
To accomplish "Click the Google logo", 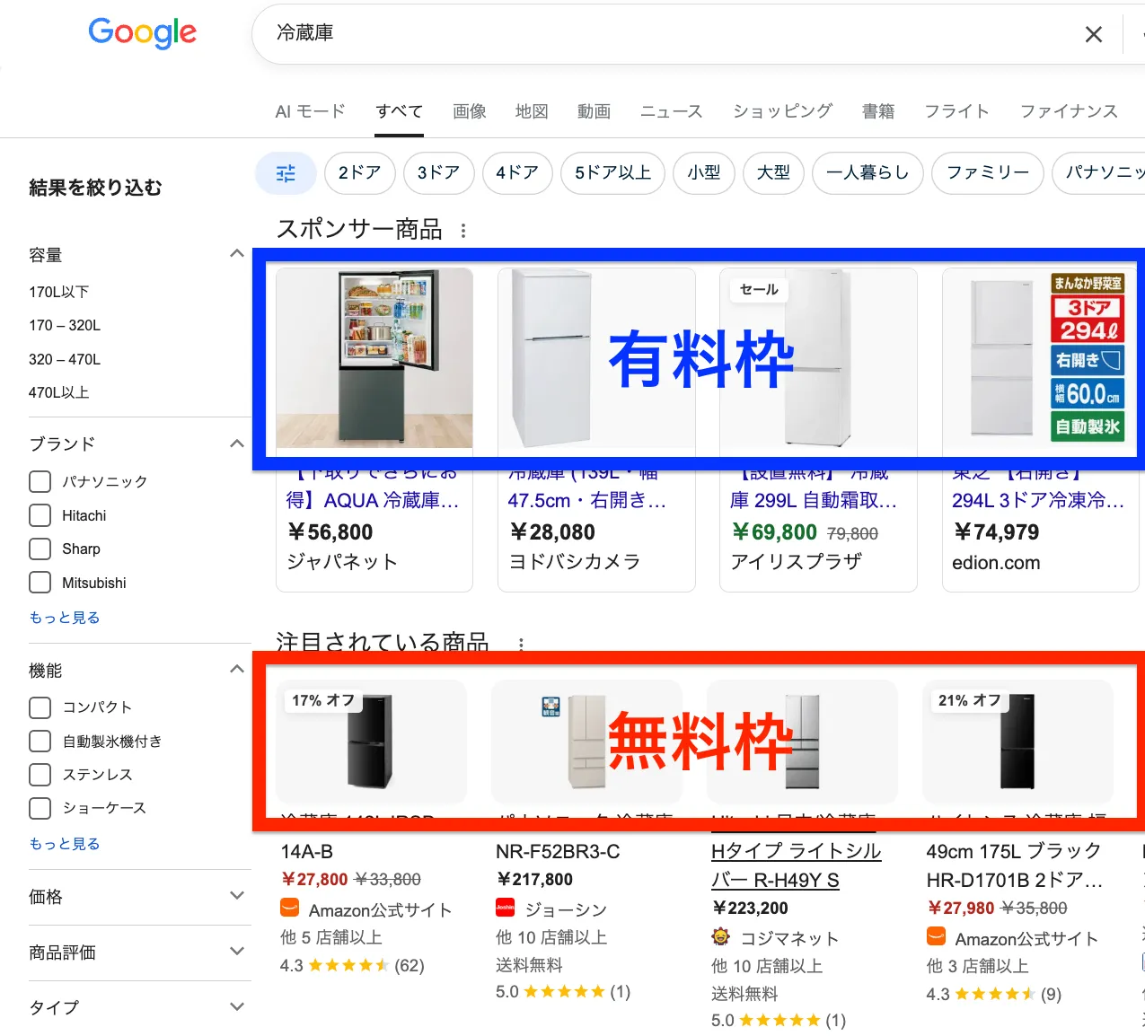I will pos(142,33).
